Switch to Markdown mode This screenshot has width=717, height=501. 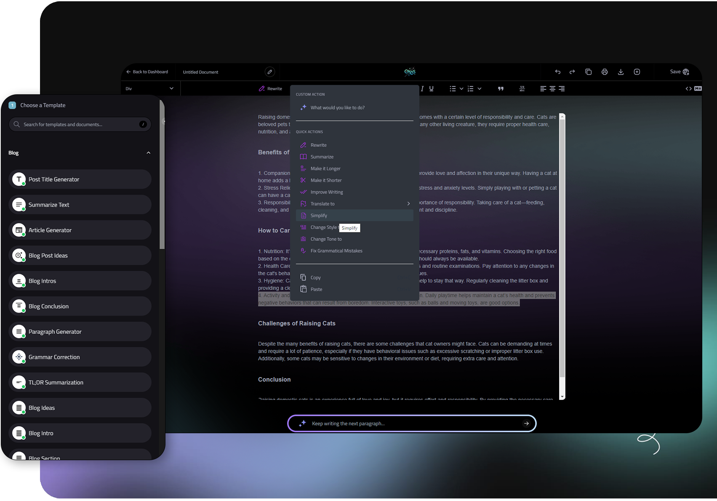pos(698,88)
